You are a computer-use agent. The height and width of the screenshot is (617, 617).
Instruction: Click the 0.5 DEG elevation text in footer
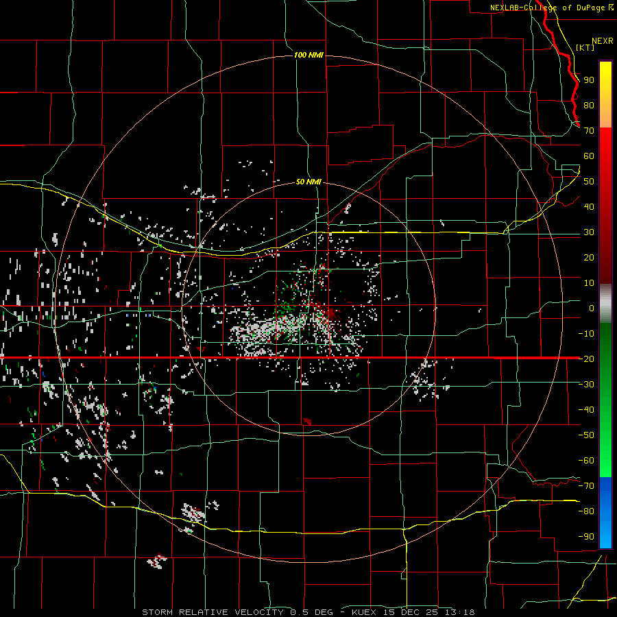click(312, 612)
